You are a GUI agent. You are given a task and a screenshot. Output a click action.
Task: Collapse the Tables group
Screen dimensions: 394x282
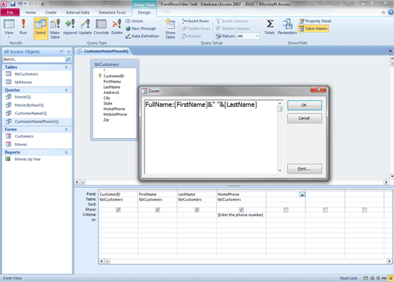tap(67, 67)
